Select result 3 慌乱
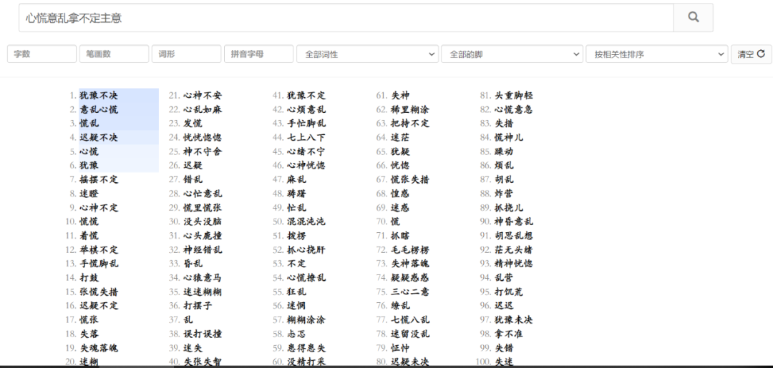Image resolution: width=773 pixels, height=368 pixels. coord(89,124)
